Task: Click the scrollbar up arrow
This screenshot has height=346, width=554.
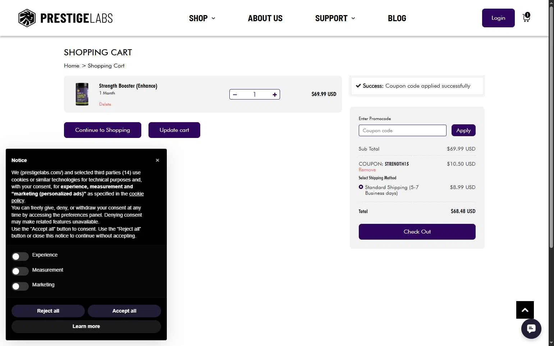Action: tap(551, 3)
